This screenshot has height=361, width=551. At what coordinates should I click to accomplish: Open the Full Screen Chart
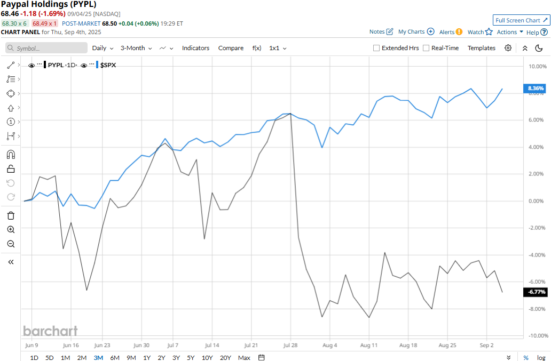(x=522, y=20)
